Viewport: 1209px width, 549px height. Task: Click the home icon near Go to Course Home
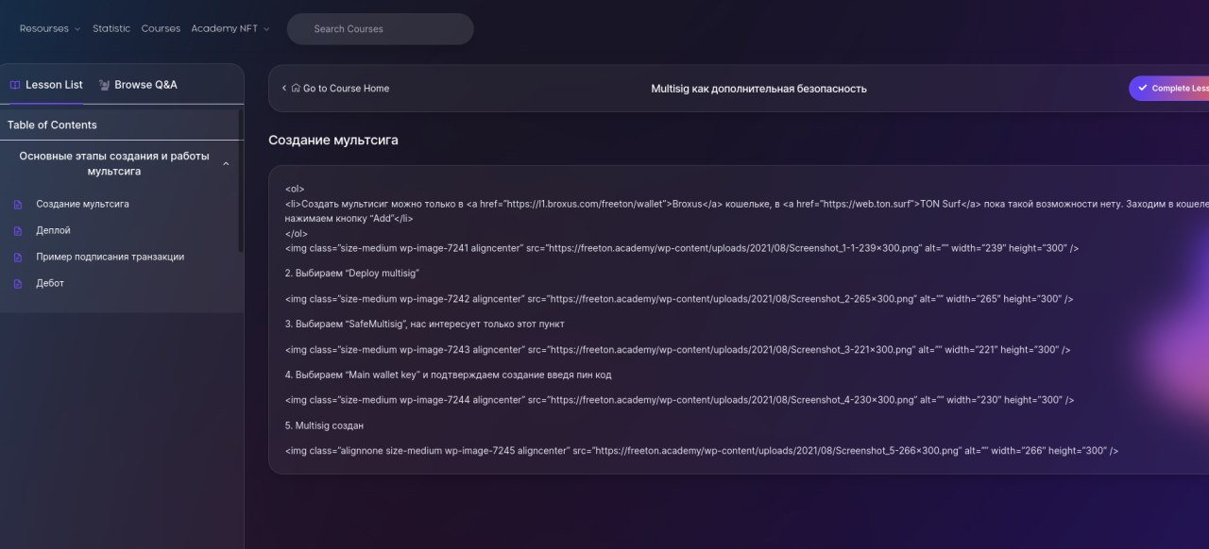coord(296,89)
